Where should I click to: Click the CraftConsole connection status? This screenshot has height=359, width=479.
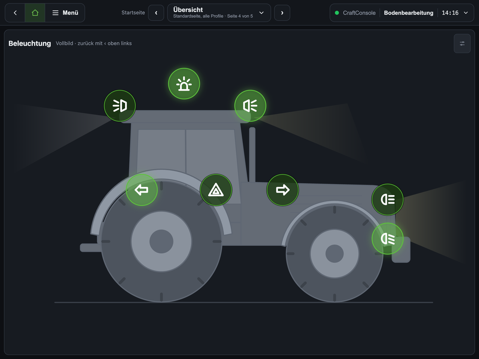355,13
